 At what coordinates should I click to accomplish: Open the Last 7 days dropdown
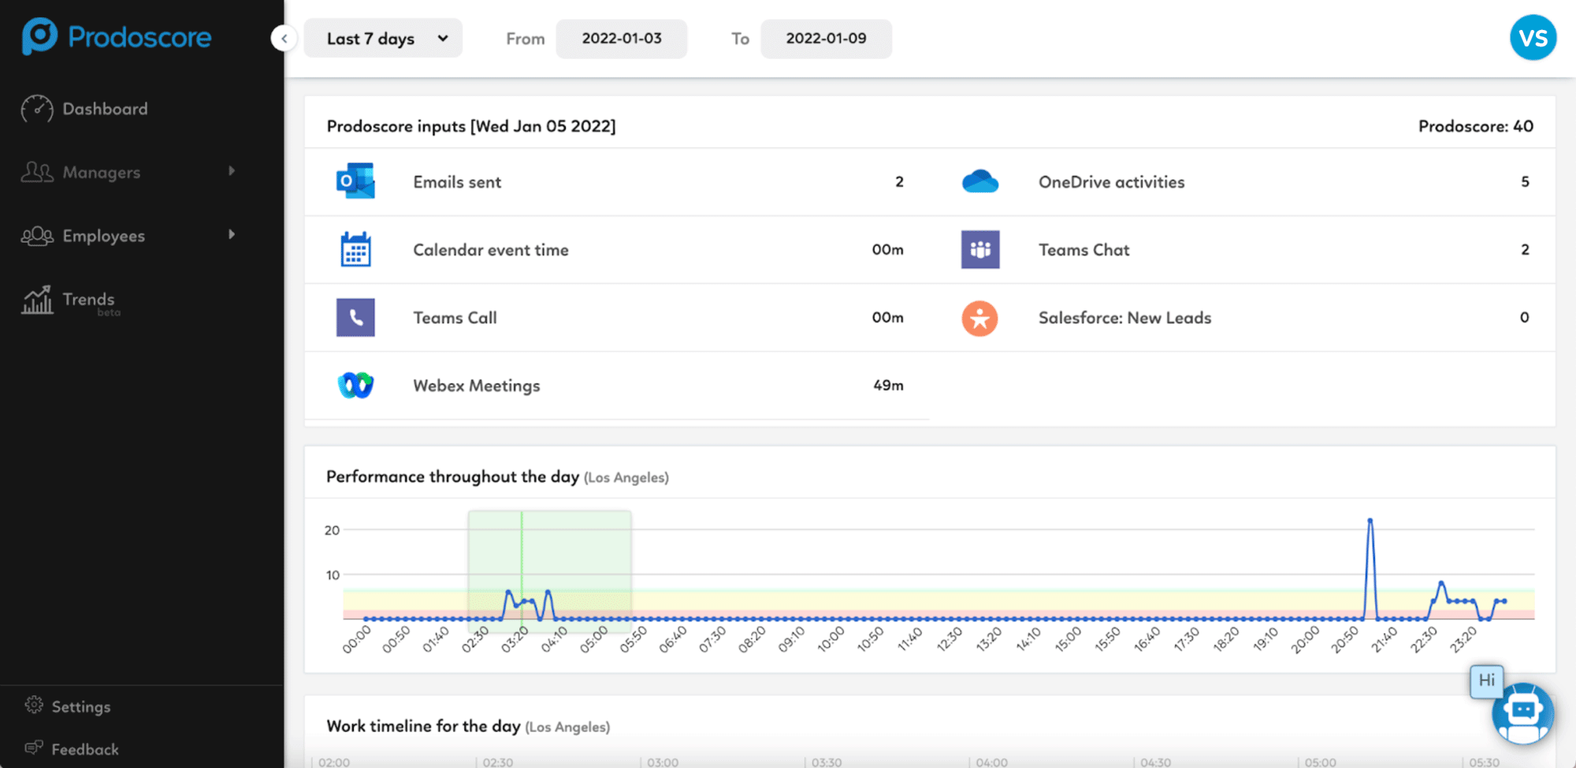tap(384, 39)
